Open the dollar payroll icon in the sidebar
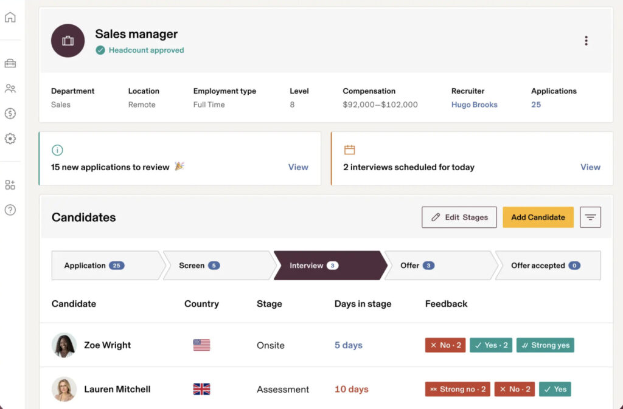623x409 pixels. coord(10,114)
